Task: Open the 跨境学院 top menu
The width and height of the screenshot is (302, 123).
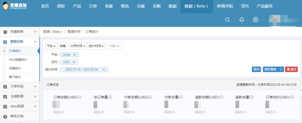Action: pyautogui.click(x=225, y=6)
